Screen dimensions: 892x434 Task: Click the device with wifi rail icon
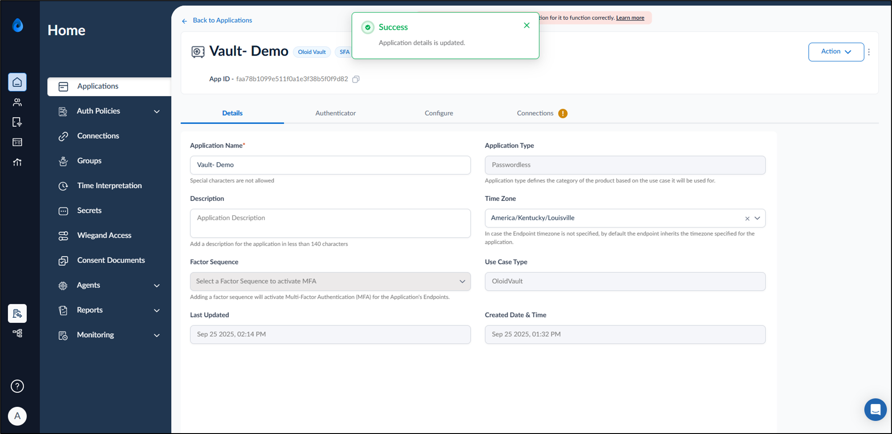(x=17, y=122)
